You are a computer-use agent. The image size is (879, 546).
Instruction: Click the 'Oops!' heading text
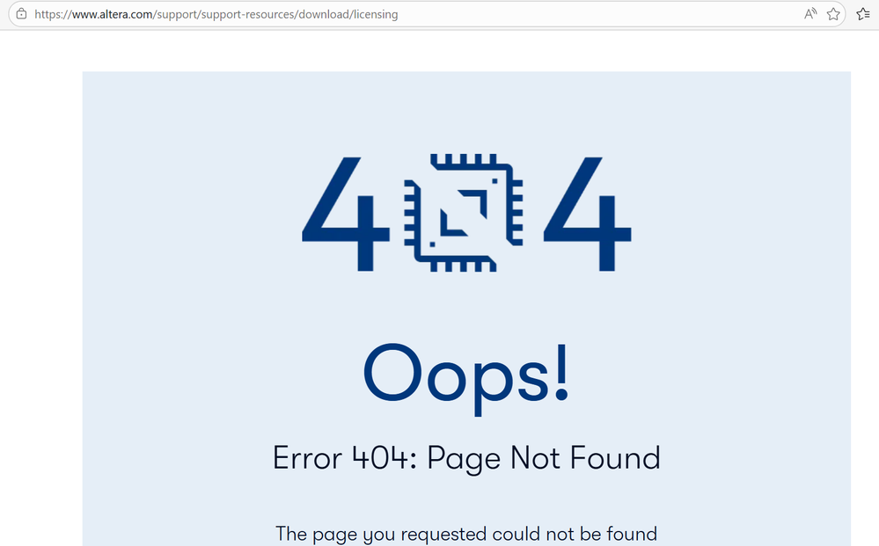[x=466, y=377]
